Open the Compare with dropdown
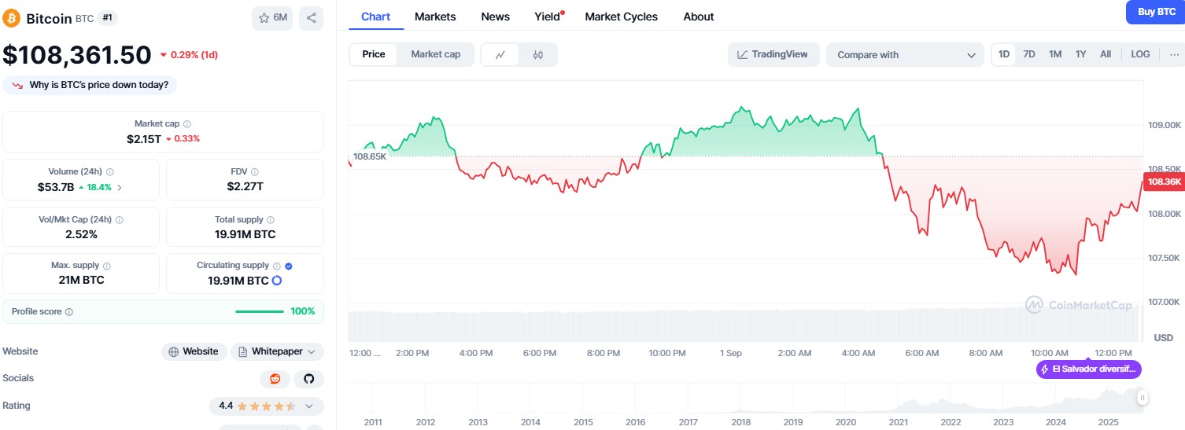Viewport: 1185px width, 430px height. coord(904,55)
